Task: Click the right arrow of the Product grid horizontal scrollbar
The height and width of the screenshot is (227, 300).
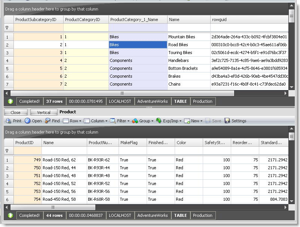Action: [x=286, y=207]
